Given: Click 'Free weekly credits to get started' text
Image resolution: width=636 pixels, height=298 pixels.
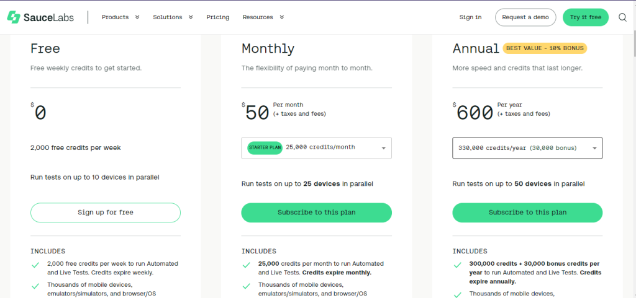Looking at the screenshot, I should pyautogui.click(x=86, y=68).
